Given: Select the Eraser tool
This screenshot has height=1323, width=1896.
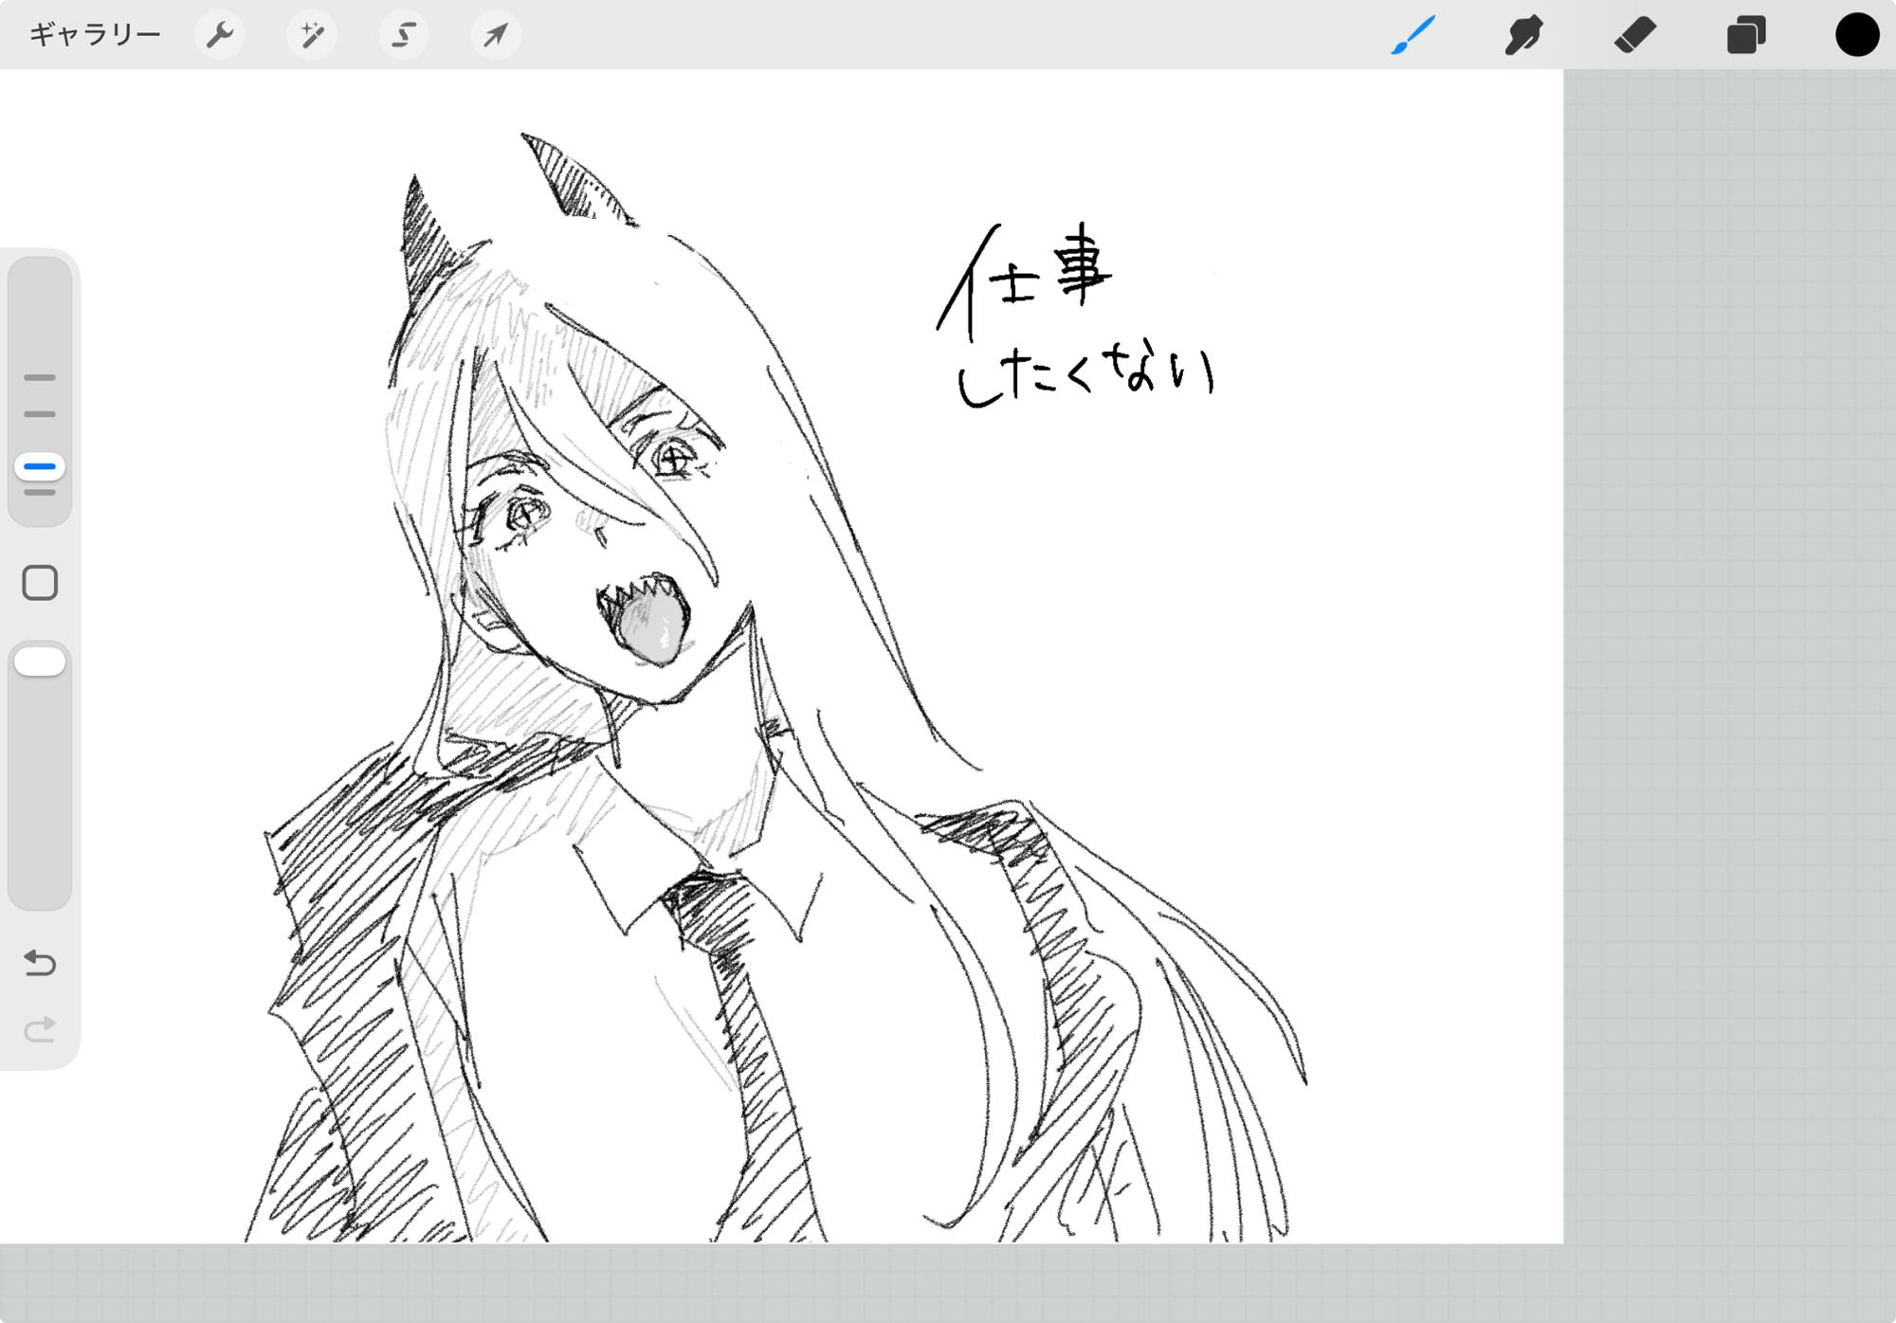Looking at the screenshot, I should [x=1634, y=35].
